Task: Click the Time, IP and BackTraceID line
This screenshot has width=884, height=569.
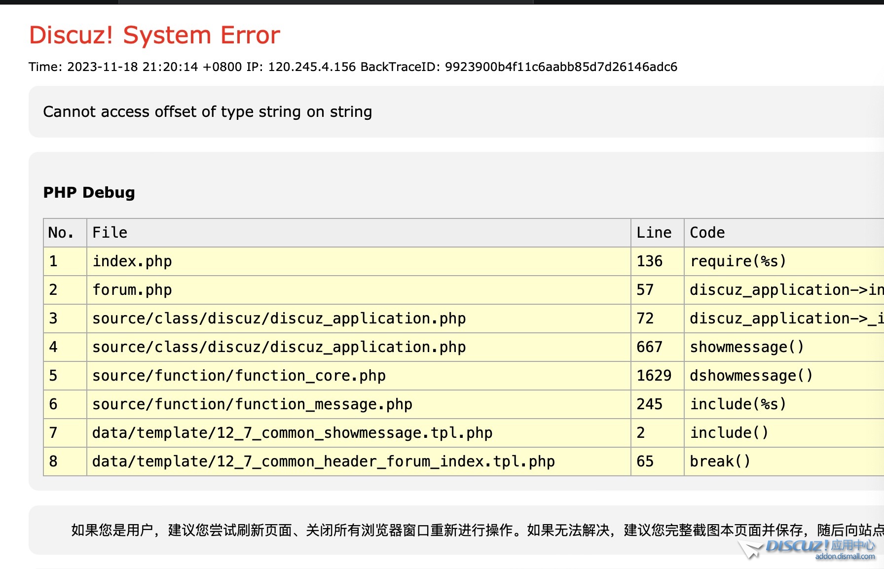Action: click(353, 67)
